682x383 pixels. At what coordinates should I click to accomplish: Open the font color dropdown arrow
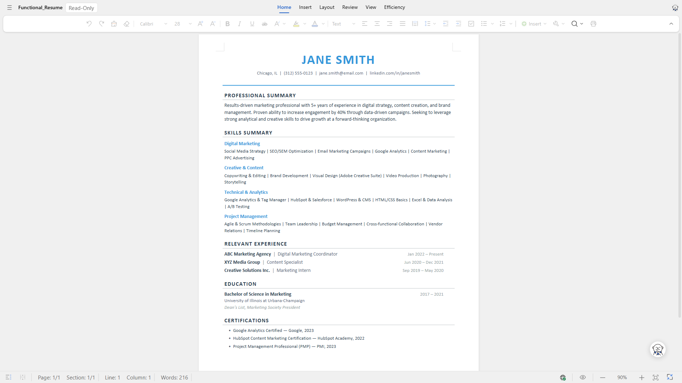click(x=323, y=24)
